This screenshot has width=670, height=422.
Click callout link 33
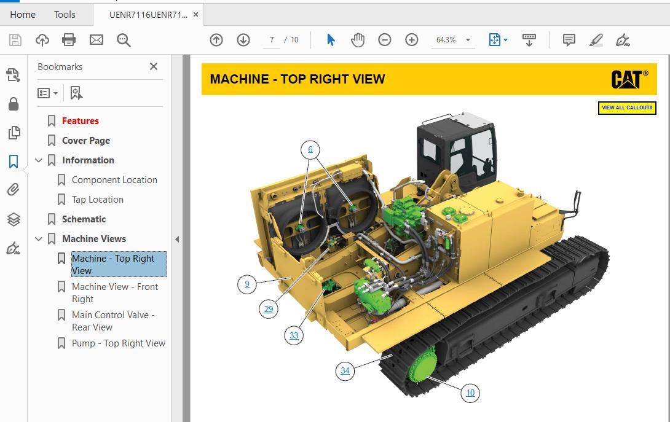point(294,336)
